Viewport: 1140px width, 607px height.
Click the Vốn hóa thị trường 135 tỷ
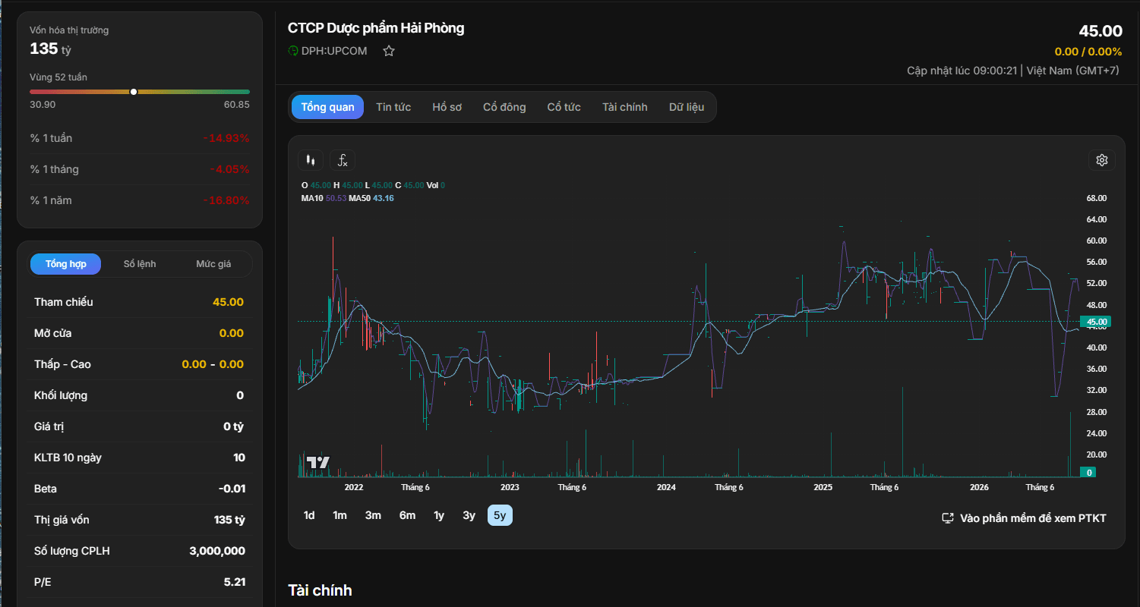(x=50, y=49)
